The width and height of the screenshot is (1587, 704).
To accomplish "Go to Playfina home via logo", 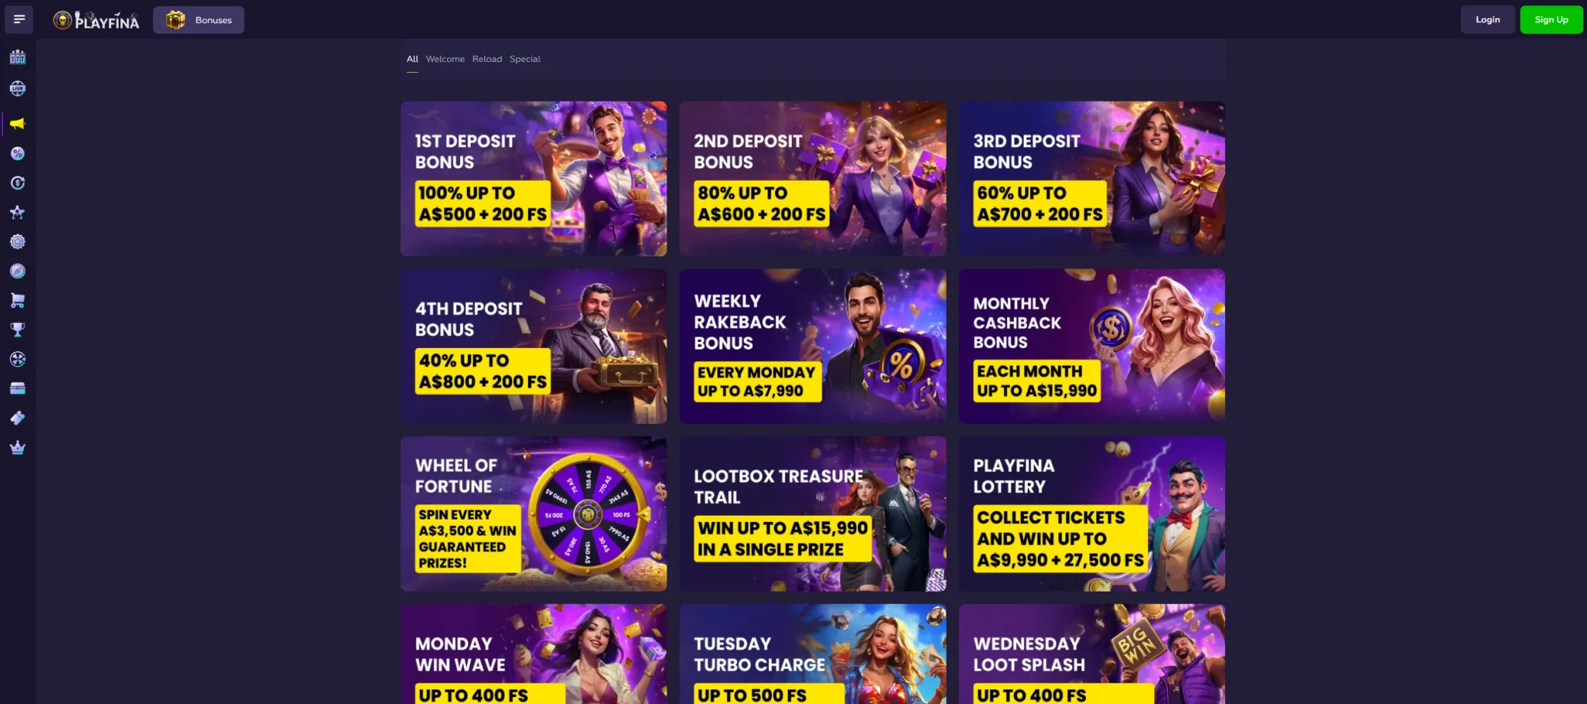I will (96, 20).
